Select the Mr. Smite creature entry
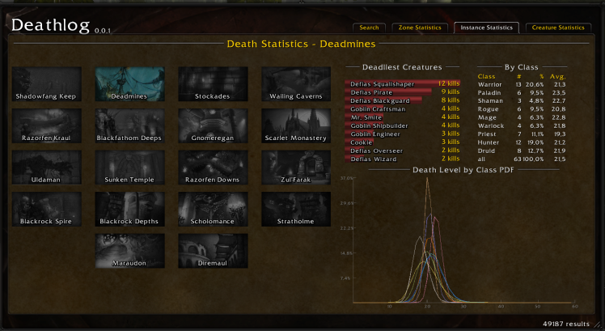This screenshot has height=331, width=605. click(x=403, y=117)
